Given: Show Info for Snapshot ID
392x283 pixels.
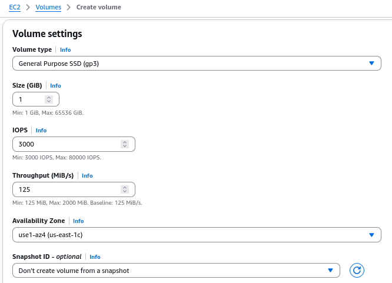Looking at the screenshot, I should coord(95,257).
